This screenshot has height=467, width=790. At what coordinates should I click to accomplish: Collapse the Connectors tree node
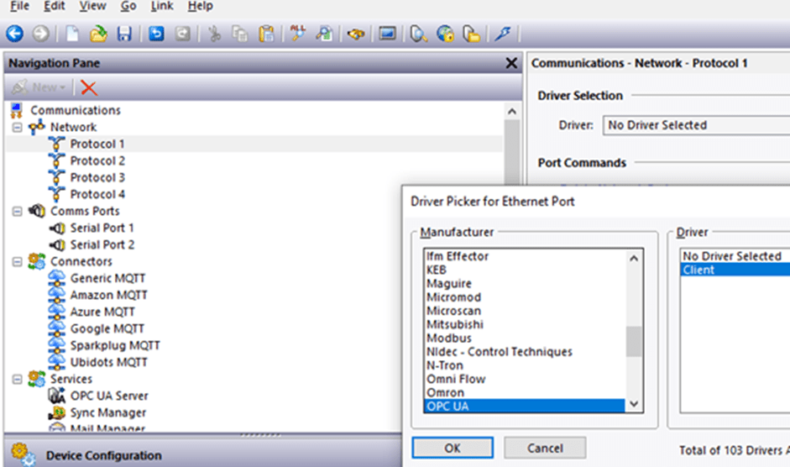coord(17,262)
